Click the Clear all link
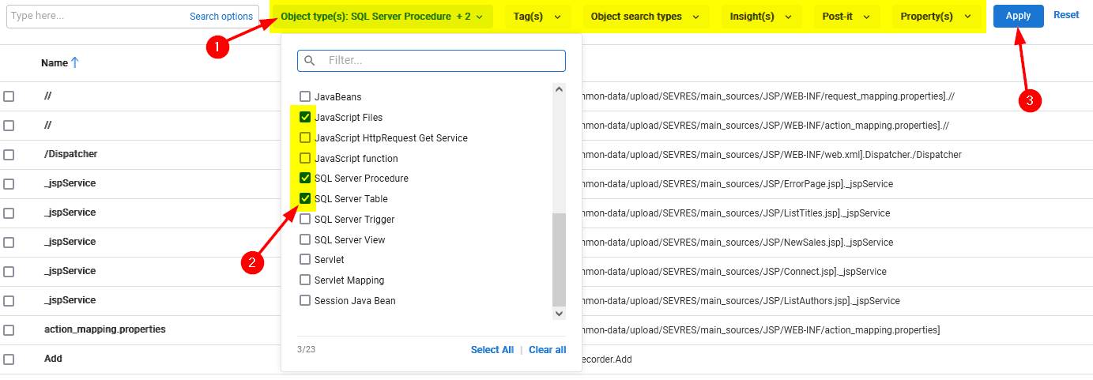Image resolution: width=1093 pixels, height=380 pixels. tap(547, 350)
